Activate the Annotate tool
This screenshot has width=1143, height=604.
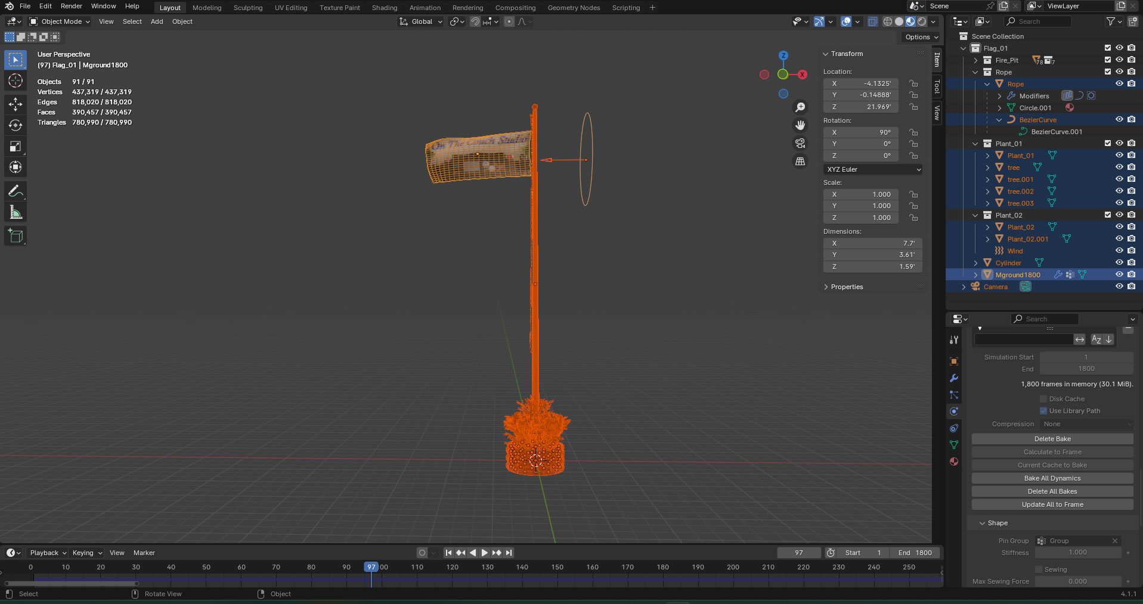16,191
